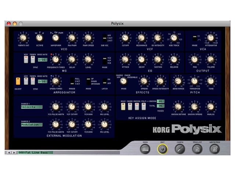
Task: Click the EG Sustain knob
Action: (158, 60)
